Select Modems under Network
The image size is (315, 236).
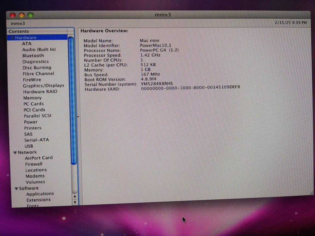pyautogui.click(x=35, y=176)
